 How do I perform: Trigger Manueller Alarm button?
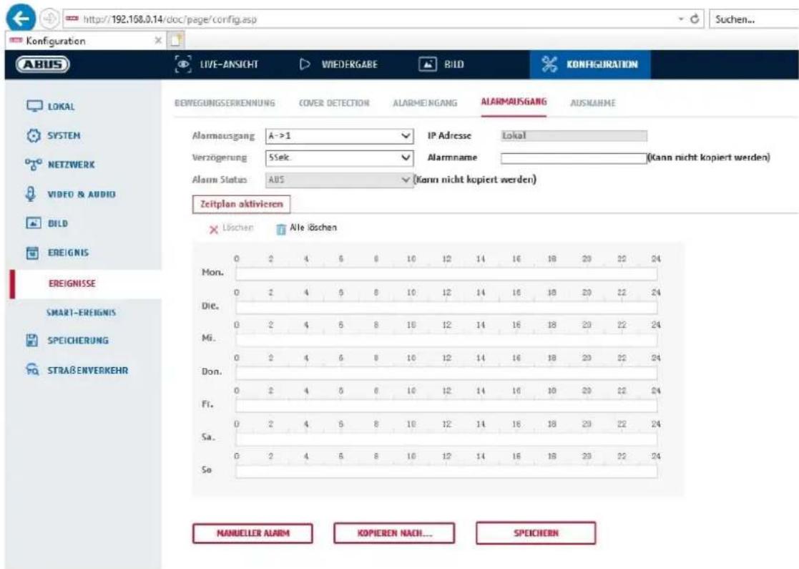pos(253,533)
